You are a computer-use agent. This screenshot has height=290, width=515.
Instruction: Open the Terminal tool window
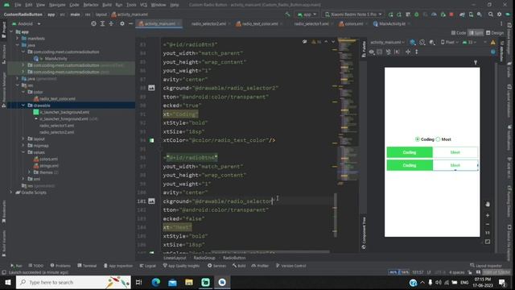[x=87, y=266]
